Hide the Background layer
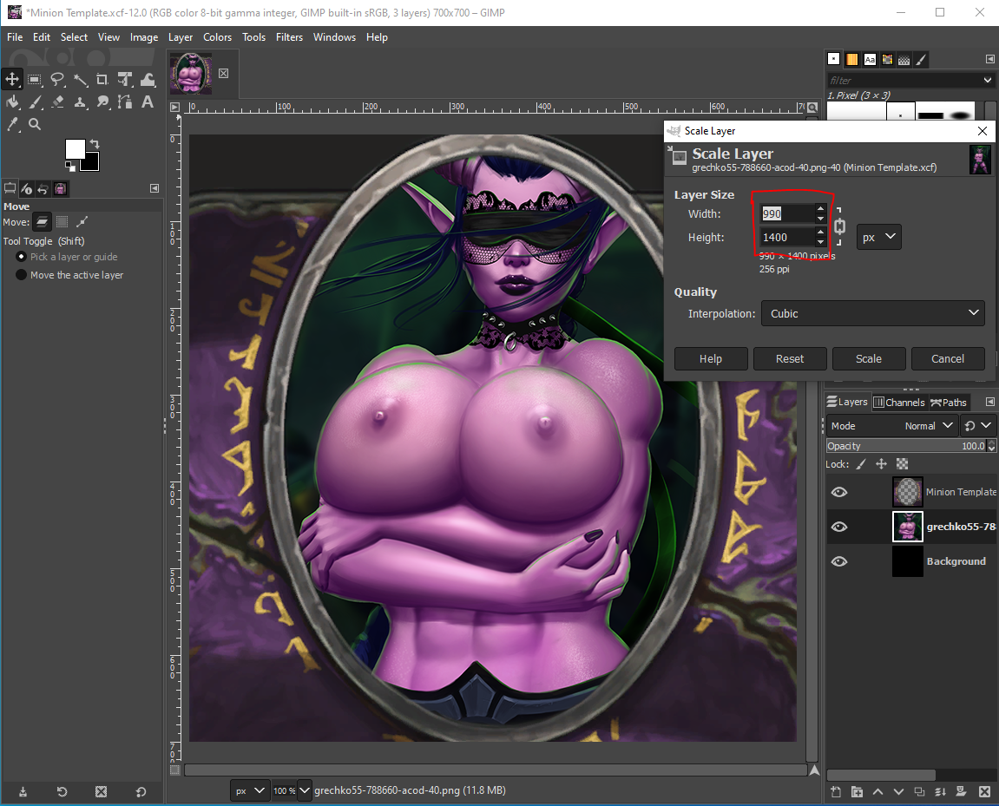 (838, 560)
